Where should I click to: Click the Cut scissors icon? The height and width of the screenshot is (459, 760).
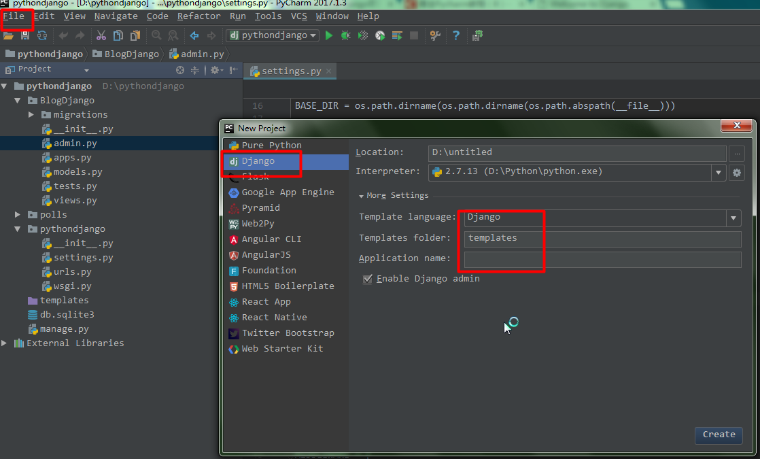101,35
